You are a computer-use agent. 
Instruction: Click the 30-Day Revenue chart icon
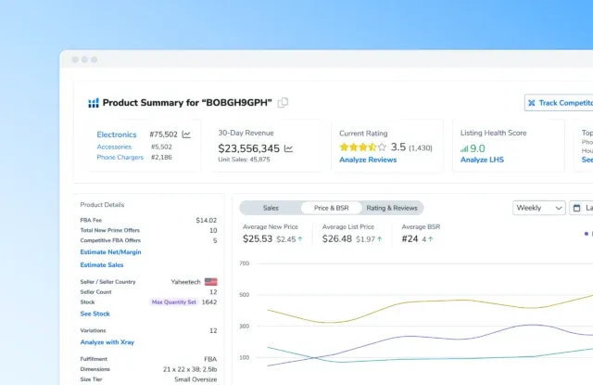click(289, 148)
